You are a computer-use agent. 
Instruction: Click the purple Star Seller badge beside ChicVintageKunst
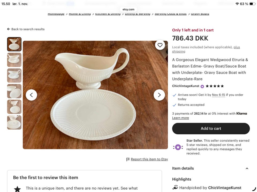[x=202, y=86]
